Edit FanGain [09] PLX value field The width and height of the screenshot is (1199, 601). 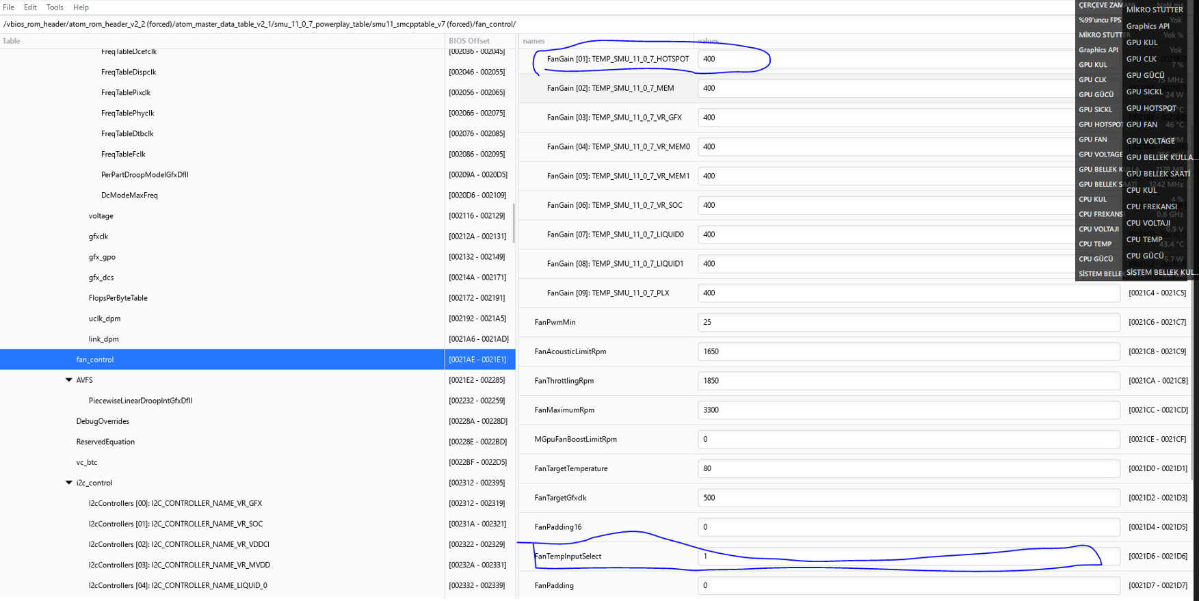tap(908, 293)
